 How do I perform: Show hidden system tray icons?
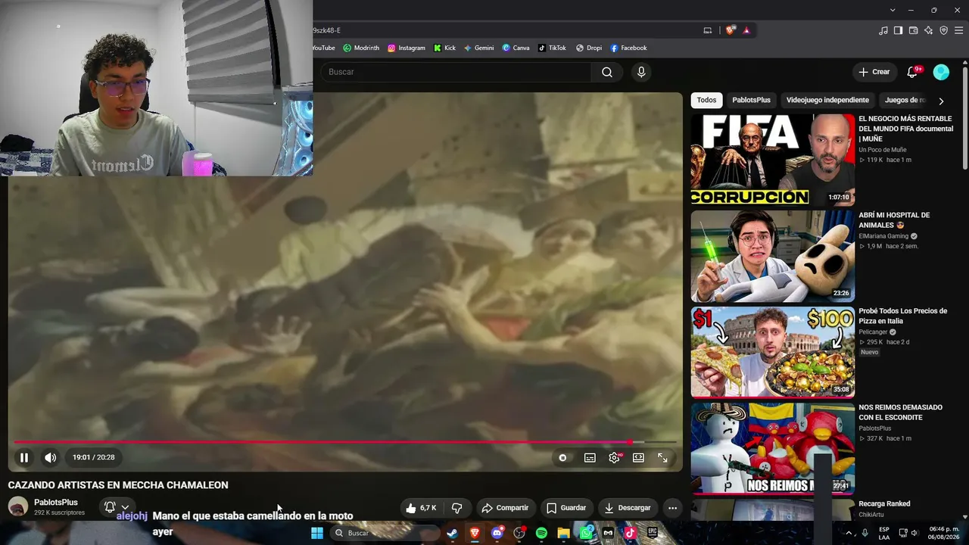coord(849,533)
